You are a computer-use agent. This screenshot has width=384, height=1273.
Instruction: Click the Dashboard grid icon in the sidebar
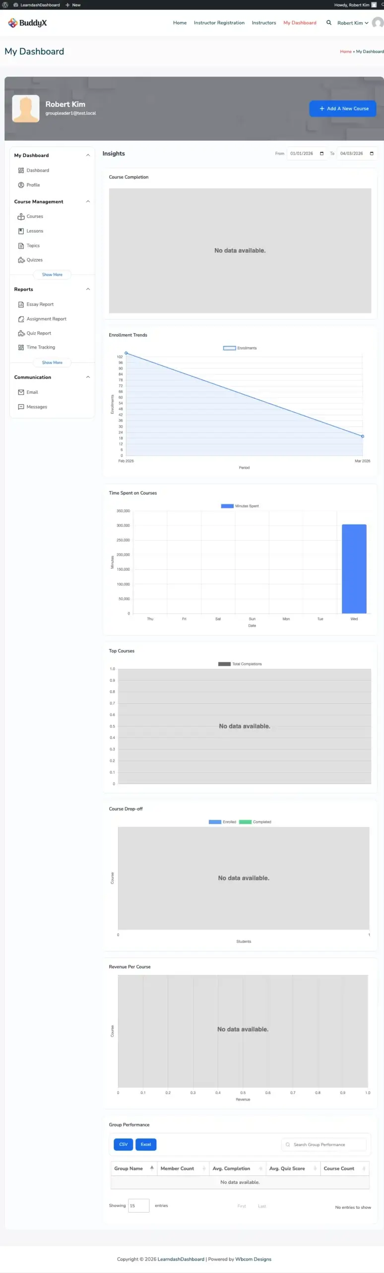[x=21, y=171]
